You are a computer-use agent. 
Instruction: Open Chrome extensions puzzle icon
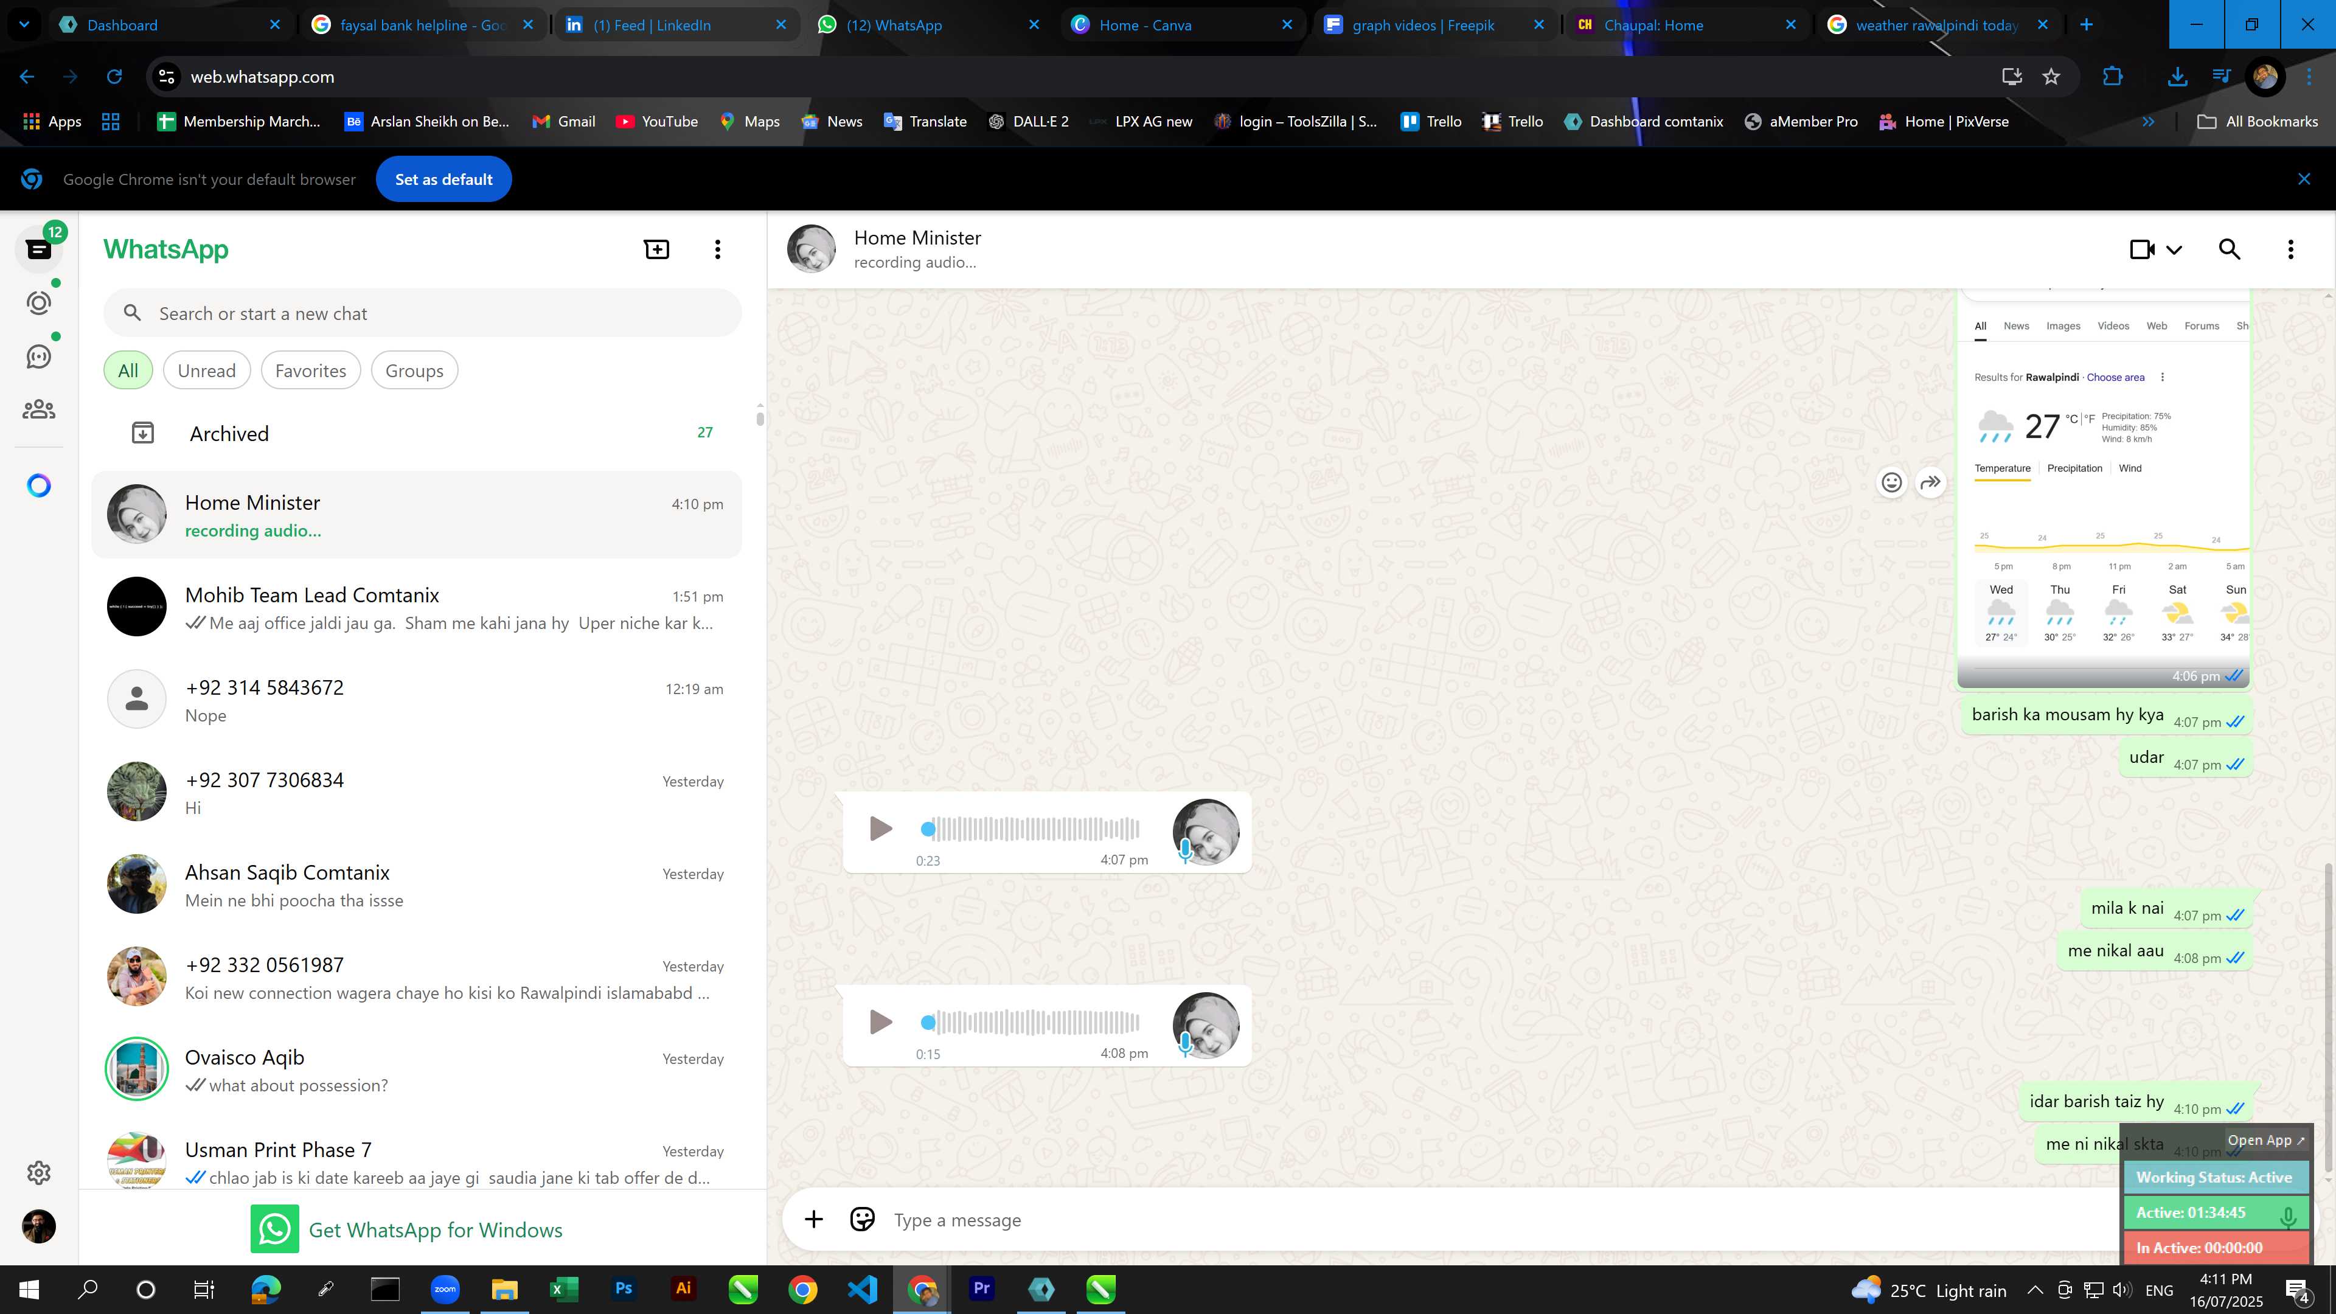tap(2113, 77)
